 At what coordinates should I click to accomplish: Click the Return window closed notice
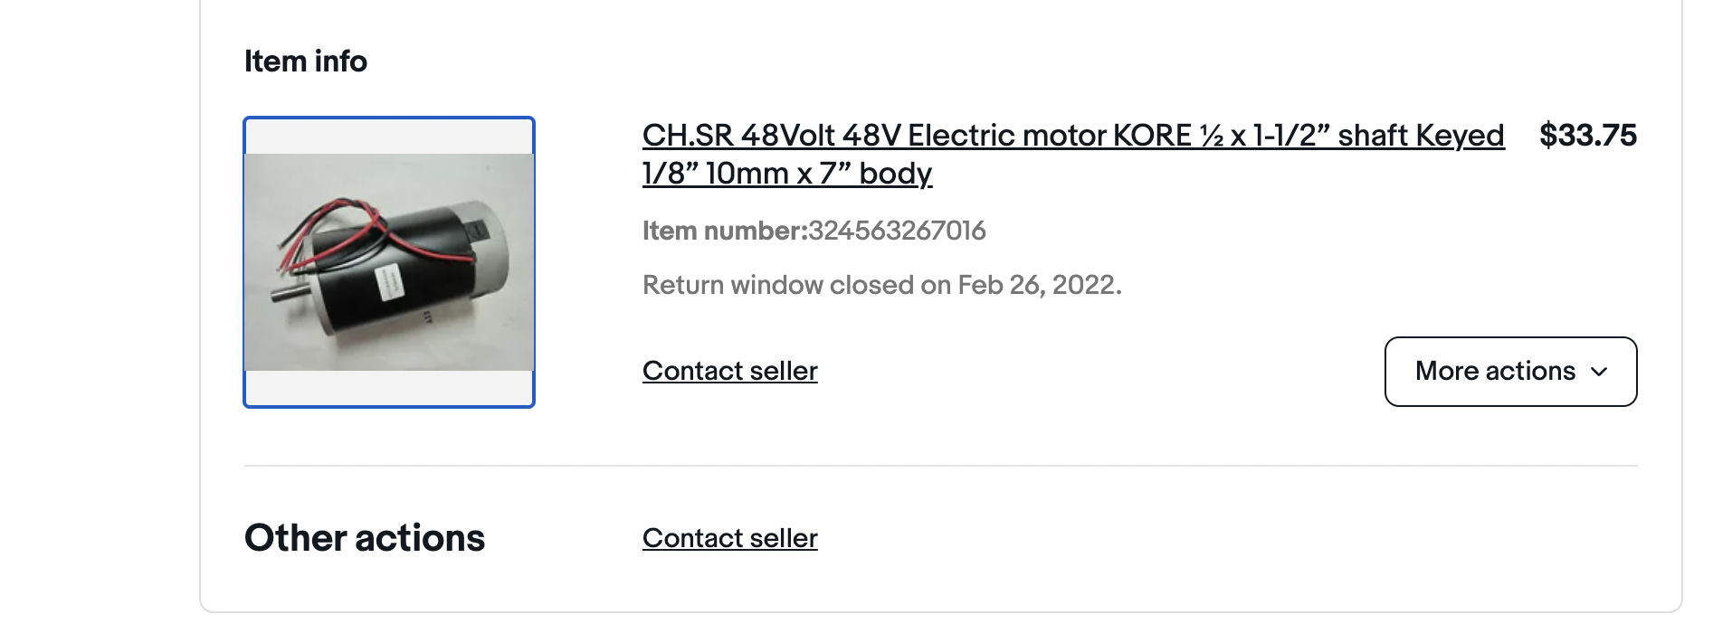(x=881, y=286)
